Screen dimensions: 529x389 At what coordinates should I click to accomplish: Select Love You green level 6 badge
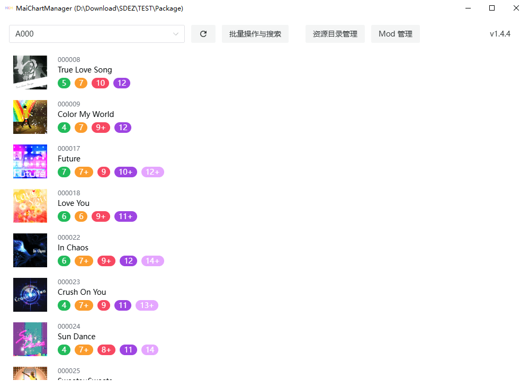64,216
